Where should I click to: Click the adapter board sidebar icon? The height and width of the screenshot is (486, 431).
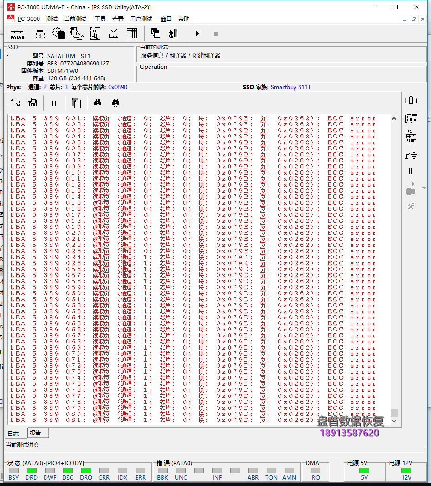(x=411, y=118)
